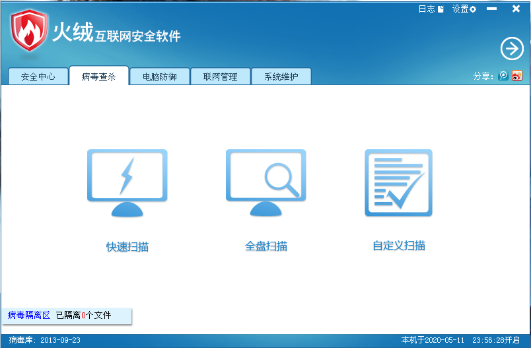Open custom scan checklist icon

point(399,183)
